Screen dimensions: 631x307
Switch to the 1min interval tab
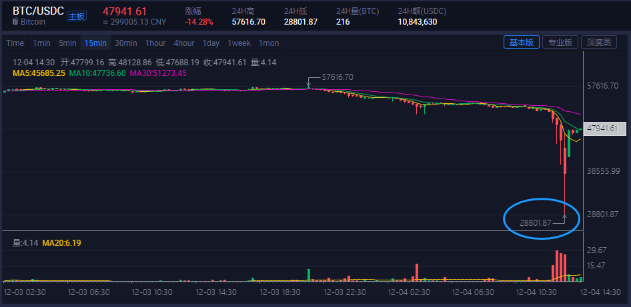(x=41, y=43)
